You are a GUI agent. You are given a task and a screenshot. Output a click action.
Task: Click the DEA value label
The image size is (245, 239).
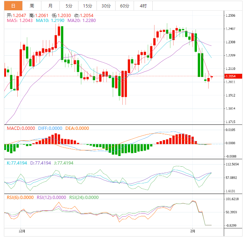click(77, 128)
